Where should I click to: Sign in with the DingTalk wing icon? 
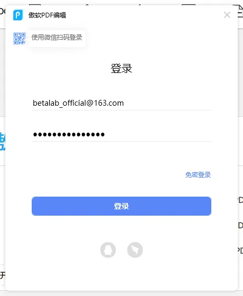pos(135,250)
